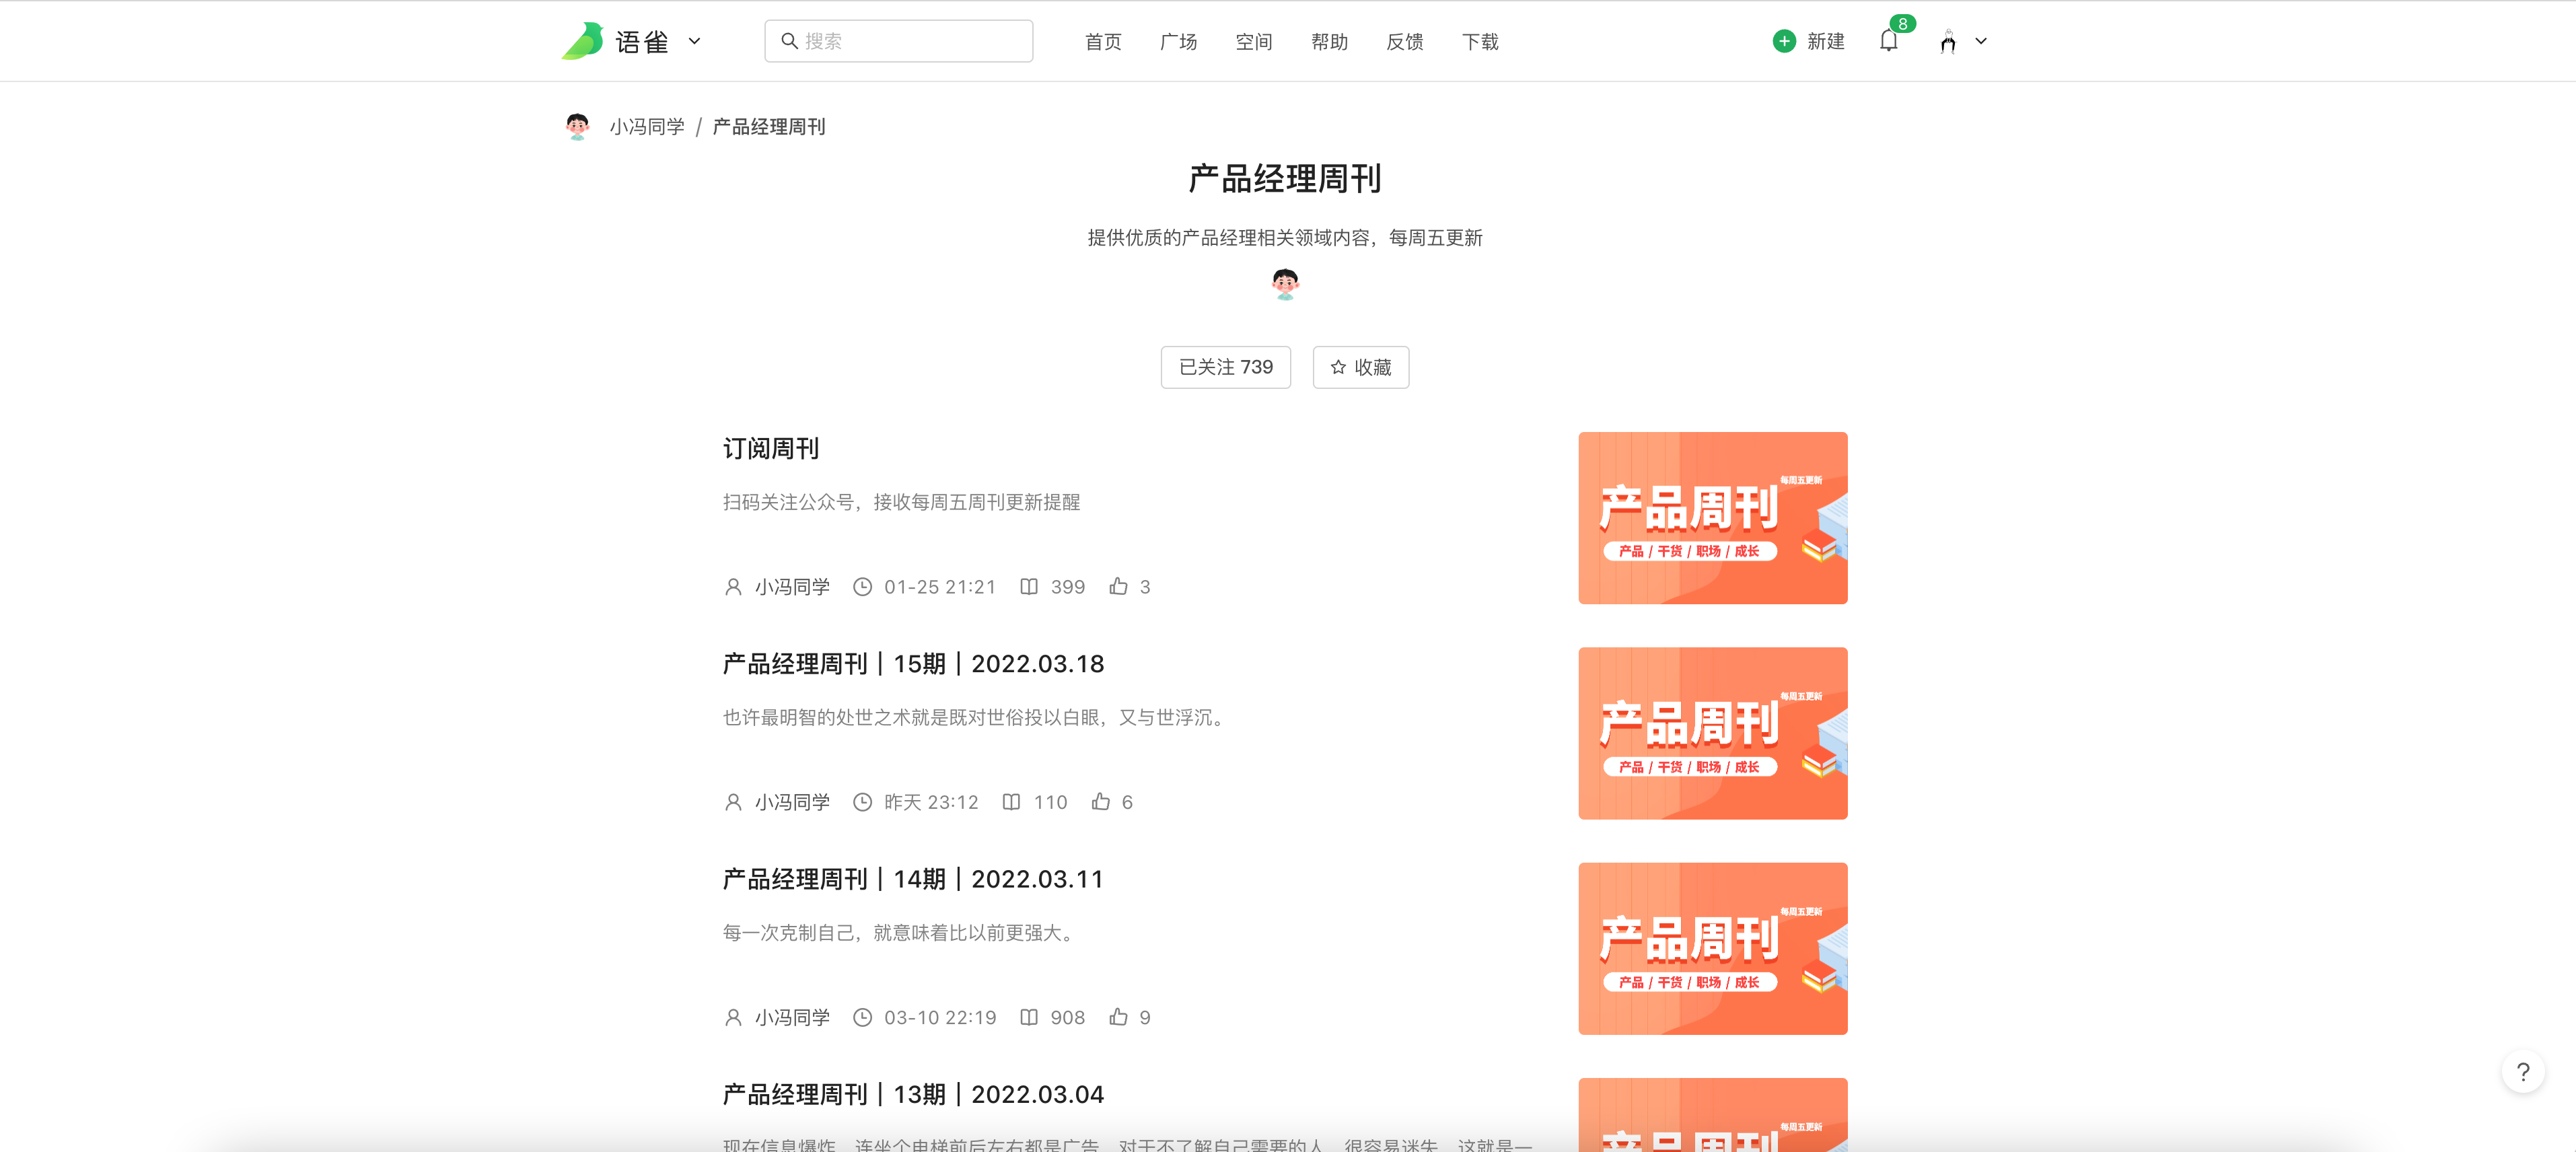Screen dimensions: 2576x1152
Task: Open the 14期 article cover thumbnail
Action: pos(1712,948)
